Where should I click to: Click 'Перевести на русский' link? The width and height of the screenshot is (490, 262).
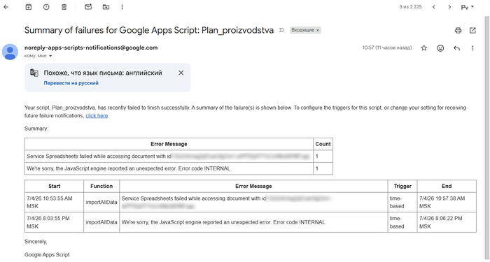(71, 83)
